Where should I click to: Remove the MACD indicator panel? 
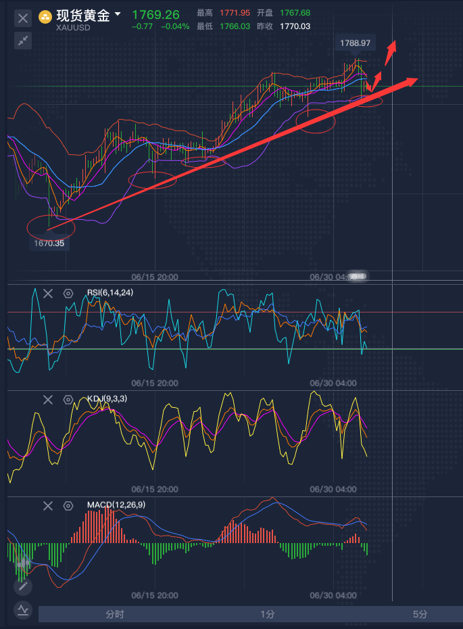pyautogui.click(x=48, y=506)
